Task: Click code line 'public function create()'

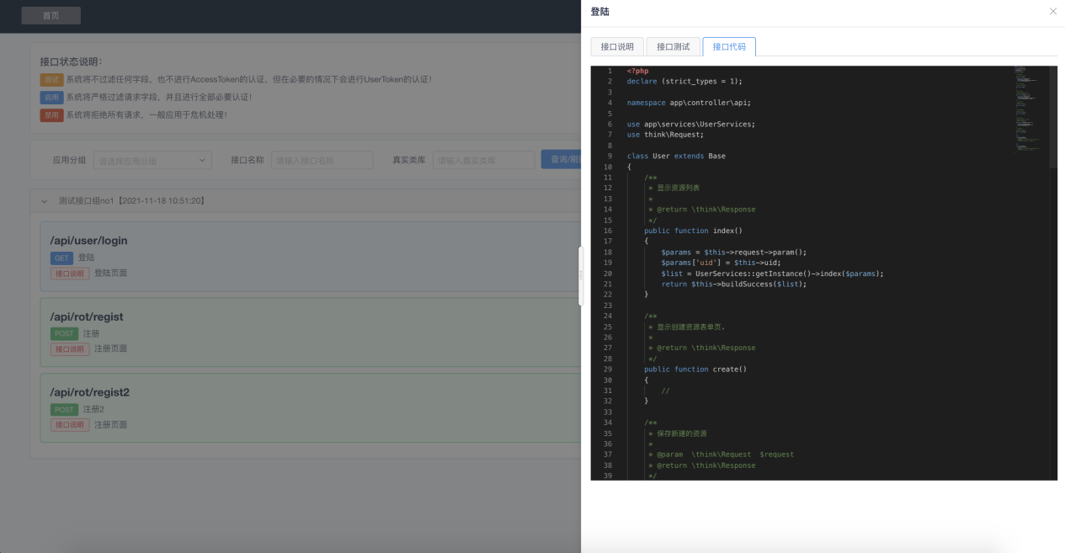Action: [x=695, y=369]
